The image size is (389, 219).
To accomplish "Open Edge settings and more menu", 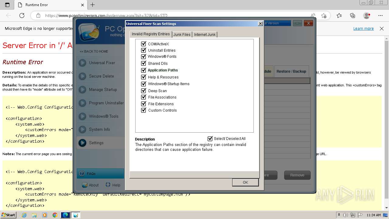I will point(380,16).
